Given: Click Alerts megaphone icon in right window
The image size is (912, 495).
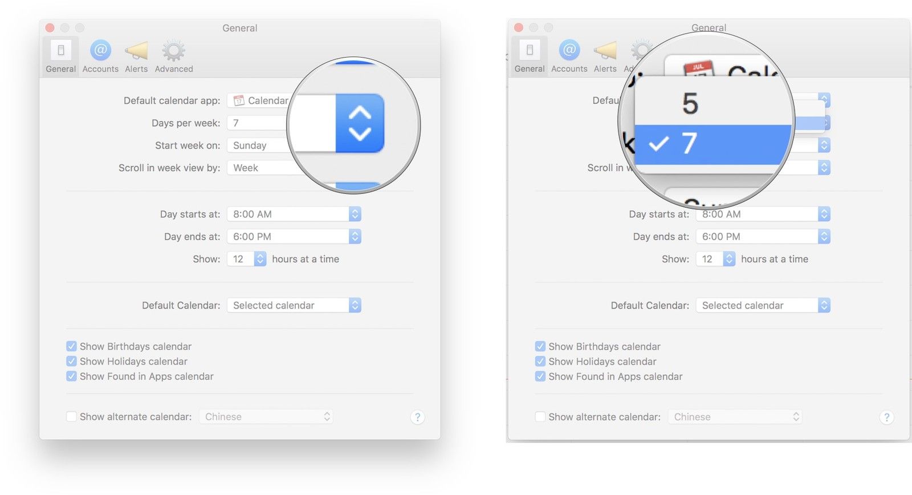Looking at the screenshot, I should click(x=605, y=51).
